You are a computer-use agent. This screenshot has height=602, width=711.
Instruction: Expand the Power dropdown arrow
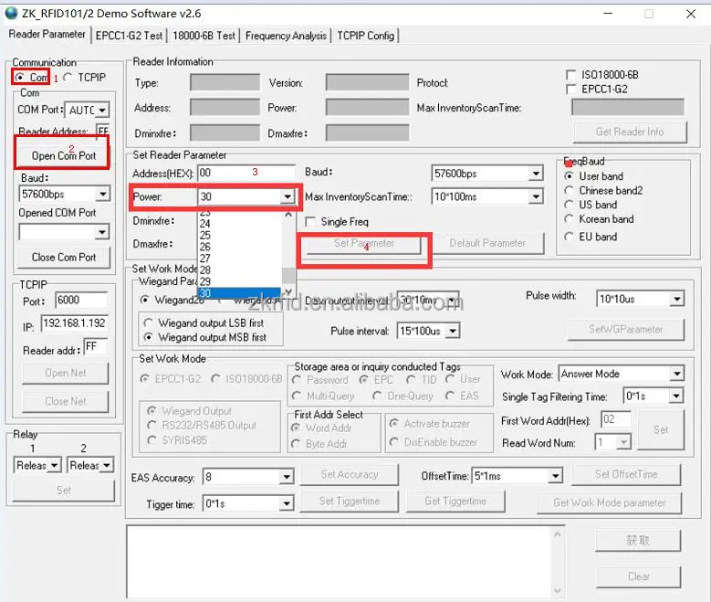pyautogui.click(x=288, y=196)
